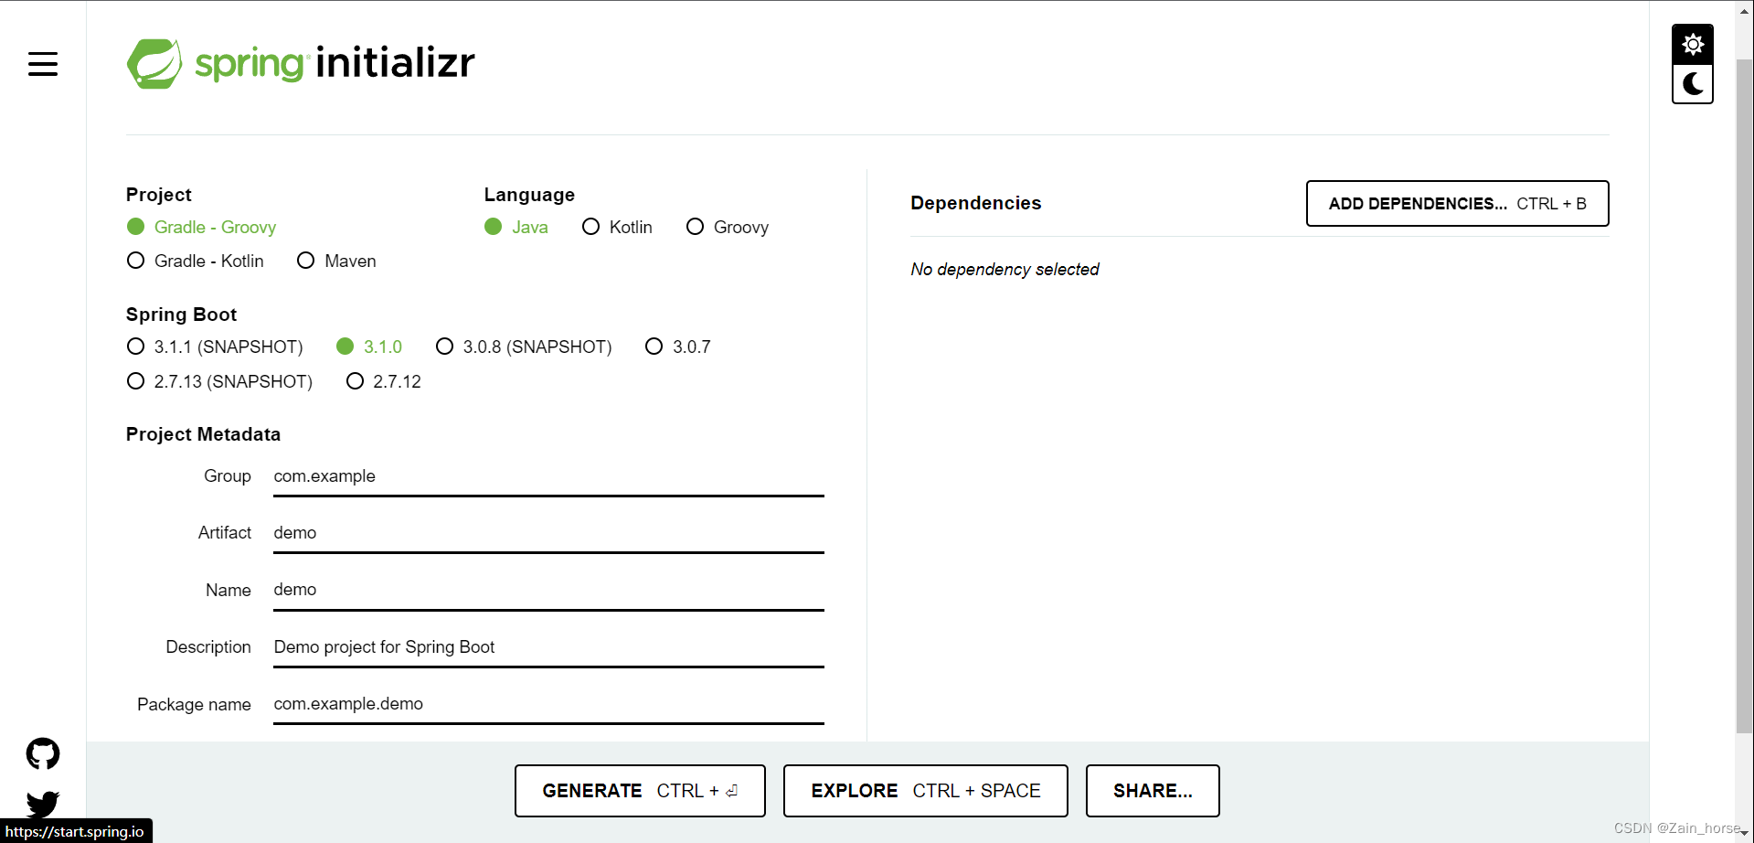Click 'No dependency selected' text
Viewport: 1754px width, 843px height.
1005,269
